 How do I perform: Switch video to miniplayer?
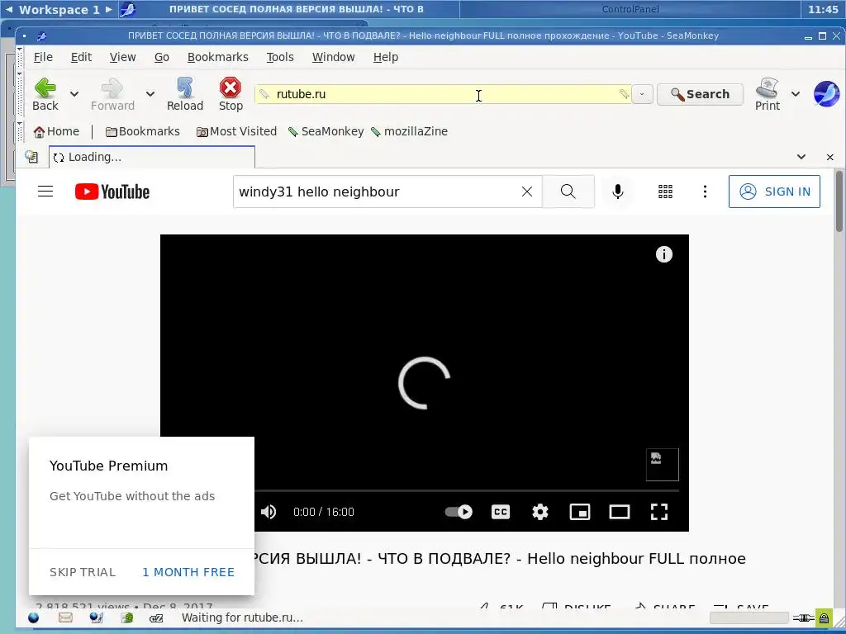point(580,512)
